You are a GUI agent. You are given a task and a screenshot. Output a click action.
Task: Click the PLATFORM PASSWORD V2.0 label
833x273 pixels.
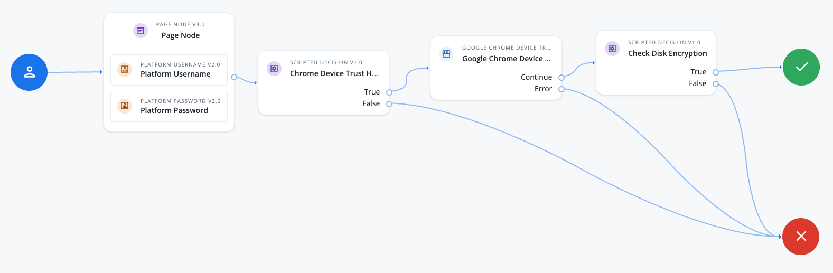point(181,101)
